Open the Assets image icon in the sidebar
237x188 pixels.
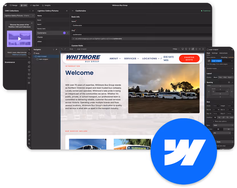pos(29,74)
